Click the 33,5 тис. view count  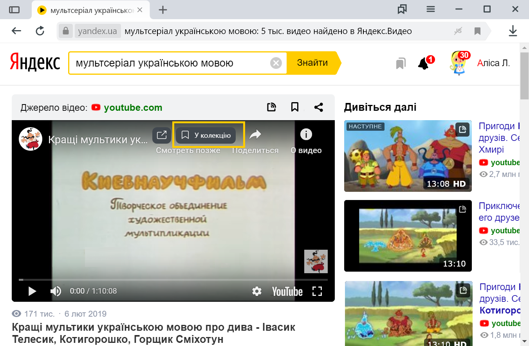[x=500, y=242]
